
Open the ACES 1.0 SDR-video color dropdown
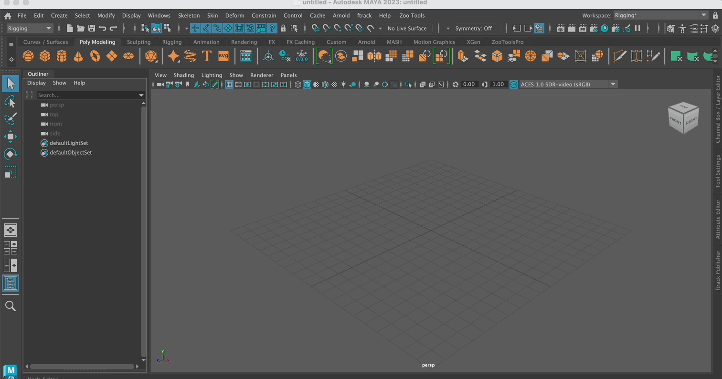[613, 84]
